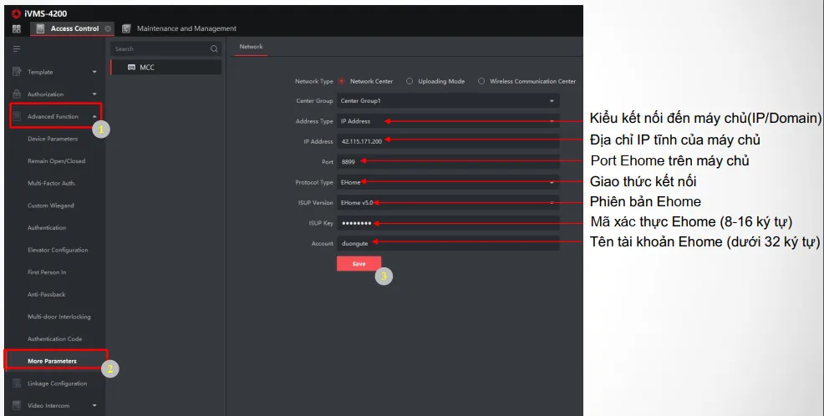The height and width of the screenshot is (416, 824).
Task: Click the hamburger icon to collapse the sidebar
Action: tap(16, 49)
